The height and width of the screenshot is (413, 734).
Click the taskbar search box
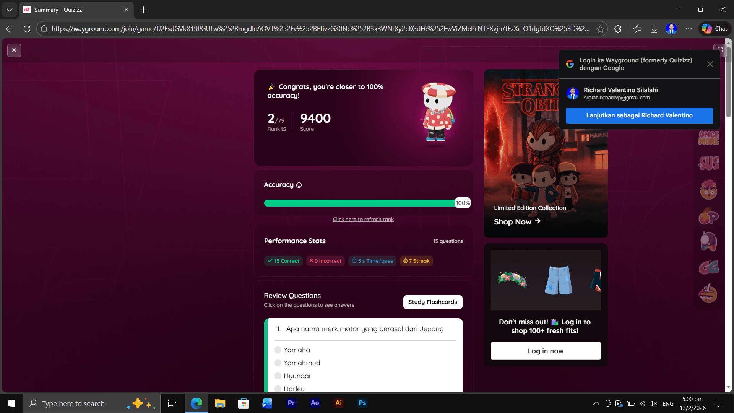click(92, 403)
